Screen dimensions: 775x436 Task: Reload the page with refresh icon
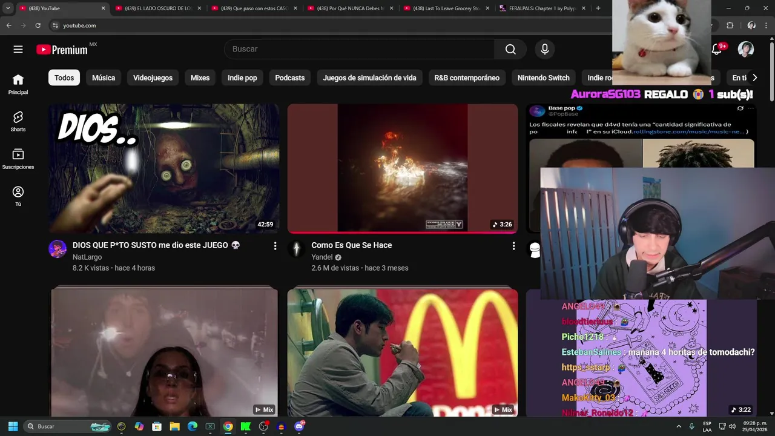coord(38,25)
